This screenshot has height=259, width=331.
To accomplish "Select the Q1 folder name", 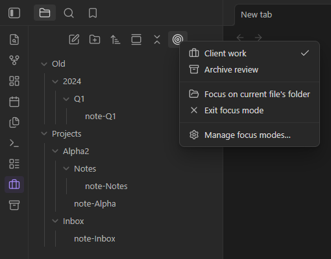I will (79, 99).
